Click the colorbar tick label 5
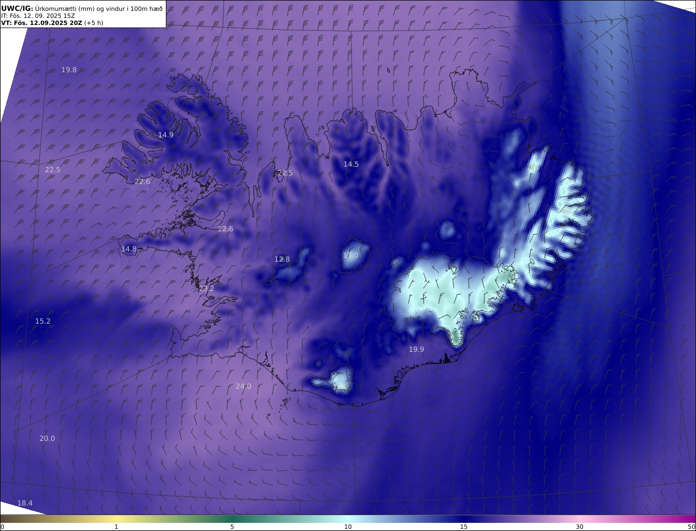The width and height of the screenshot is (696, 531). pos(232,527)
